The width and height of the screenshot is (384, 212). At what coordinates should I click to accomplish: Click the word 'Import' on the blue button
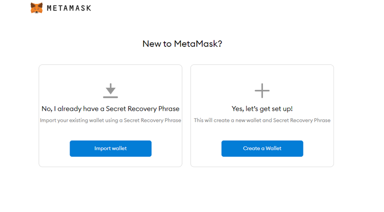tap(101, 149)
